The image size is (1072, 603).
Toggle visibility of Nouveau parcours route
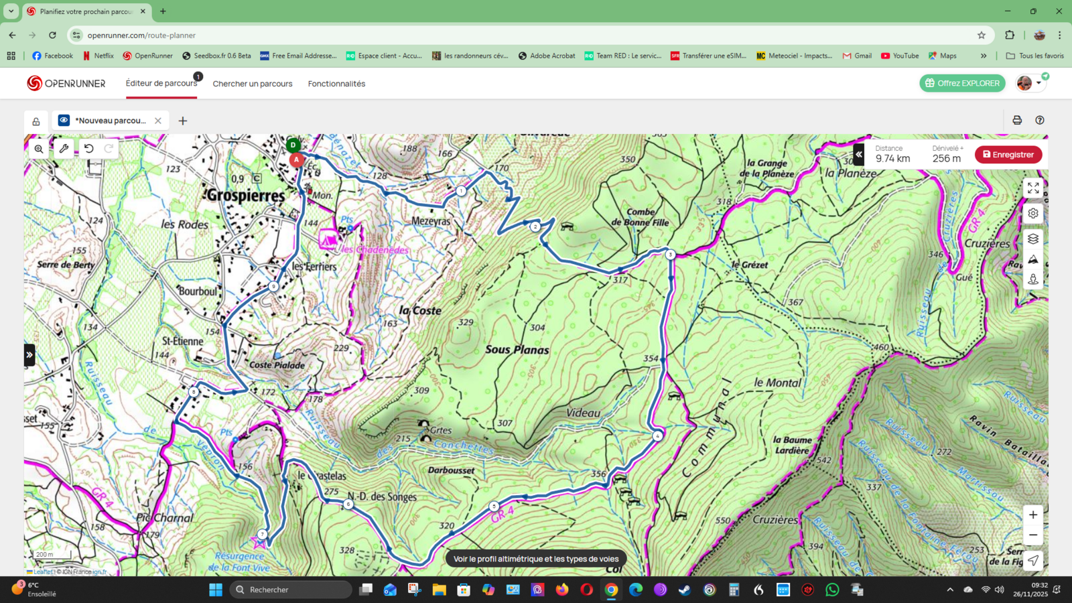pyautogui.click(x=64, y=121)
